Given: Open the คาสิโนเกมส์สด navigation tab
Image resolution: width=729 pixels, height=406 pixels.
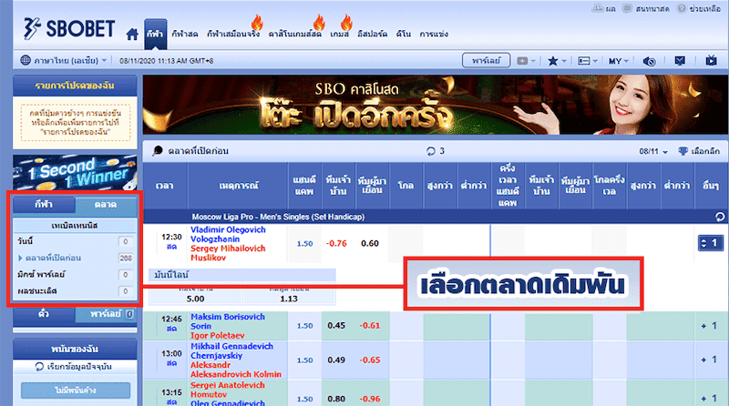Looking at the screenshot, I should [294, 34].
